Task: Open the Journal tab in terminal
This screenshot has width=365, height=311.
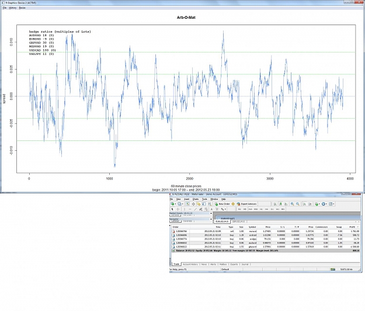Action: pos(245,264)
